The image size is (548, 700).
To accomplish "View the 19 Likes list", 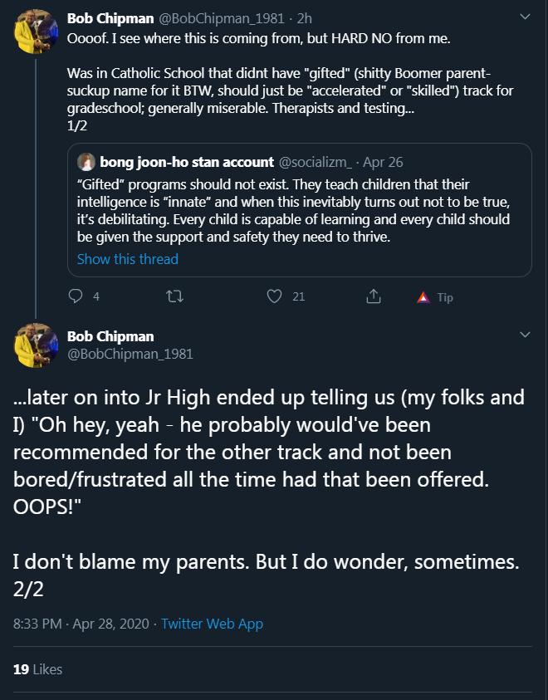I will click(x=38, y=669).
